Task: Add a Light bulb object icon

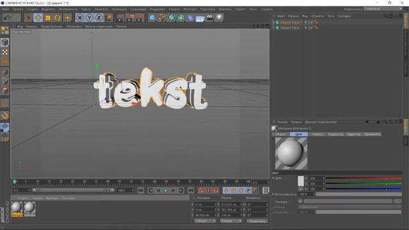Action: click(x=219, y=18)
